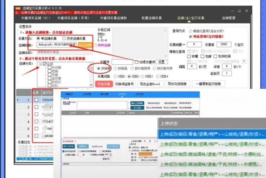Viewport: 266px width, 178px height.
Task: Select 按价格降序 sort option
Action: pyautogui.click(x=132, y=68)
